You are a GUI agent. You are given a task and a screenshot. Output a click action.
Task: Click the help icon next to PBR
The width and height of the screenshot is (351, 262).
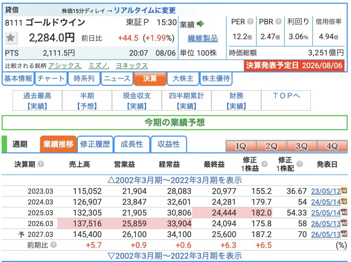[278, 22]
